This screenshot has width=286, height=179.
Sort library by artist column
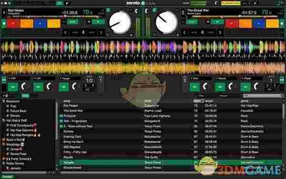pyautogui.click(x=148, y=101)
